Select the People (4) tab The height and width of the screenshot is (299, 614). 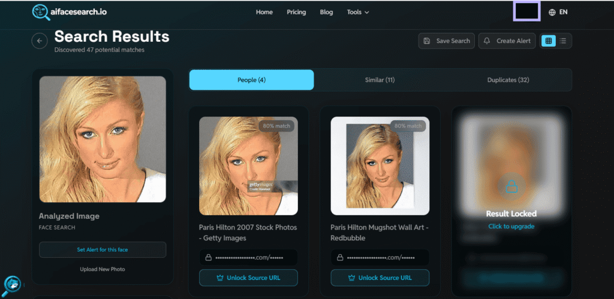[251, 80]
